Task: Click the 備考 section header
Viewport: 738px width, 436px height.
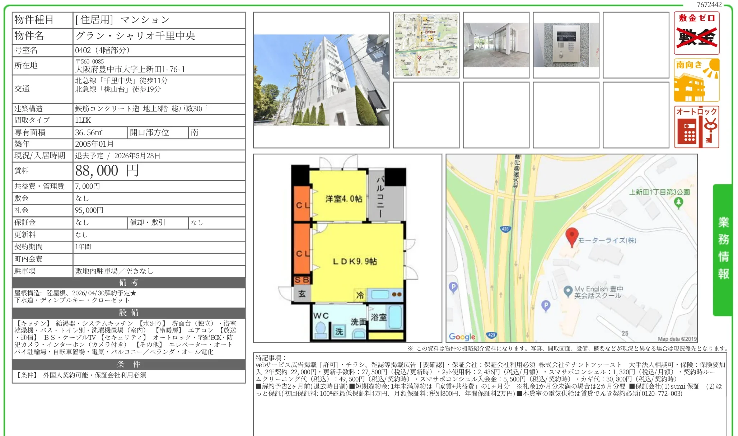Action: tap(129, 282)
